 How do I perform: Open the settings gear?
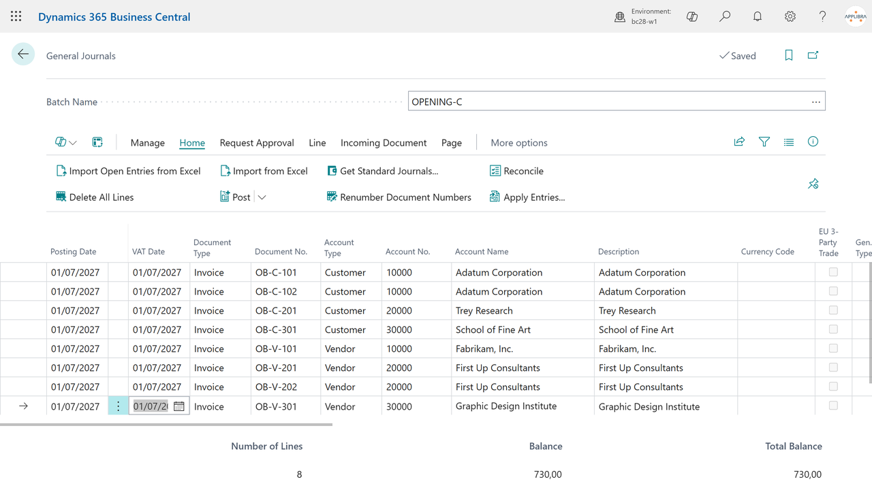click(x=790, y=16)
